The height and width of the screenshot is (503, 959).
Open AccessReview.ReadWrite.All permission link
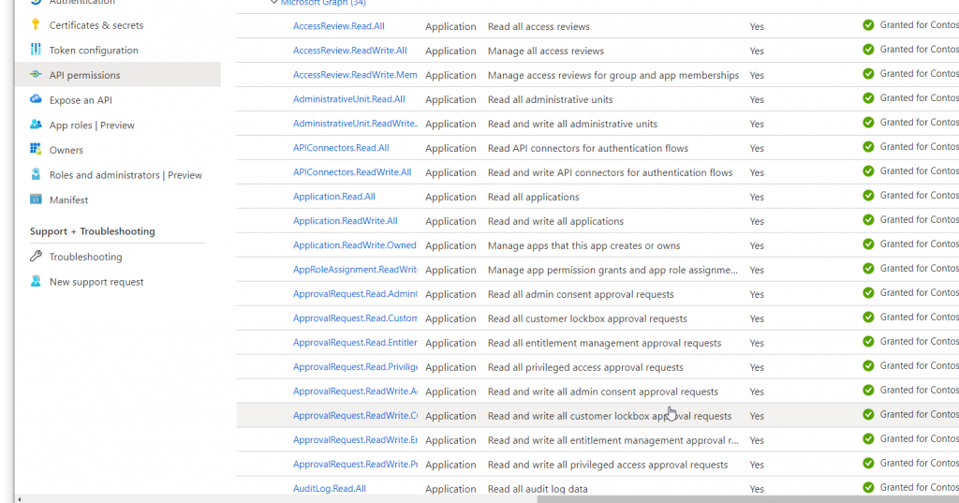[x=350, y=51]
